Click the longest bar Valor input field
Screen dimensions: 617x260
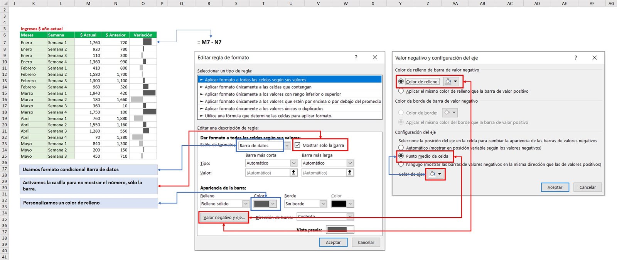pyautogui.click(x=324, y=173)
